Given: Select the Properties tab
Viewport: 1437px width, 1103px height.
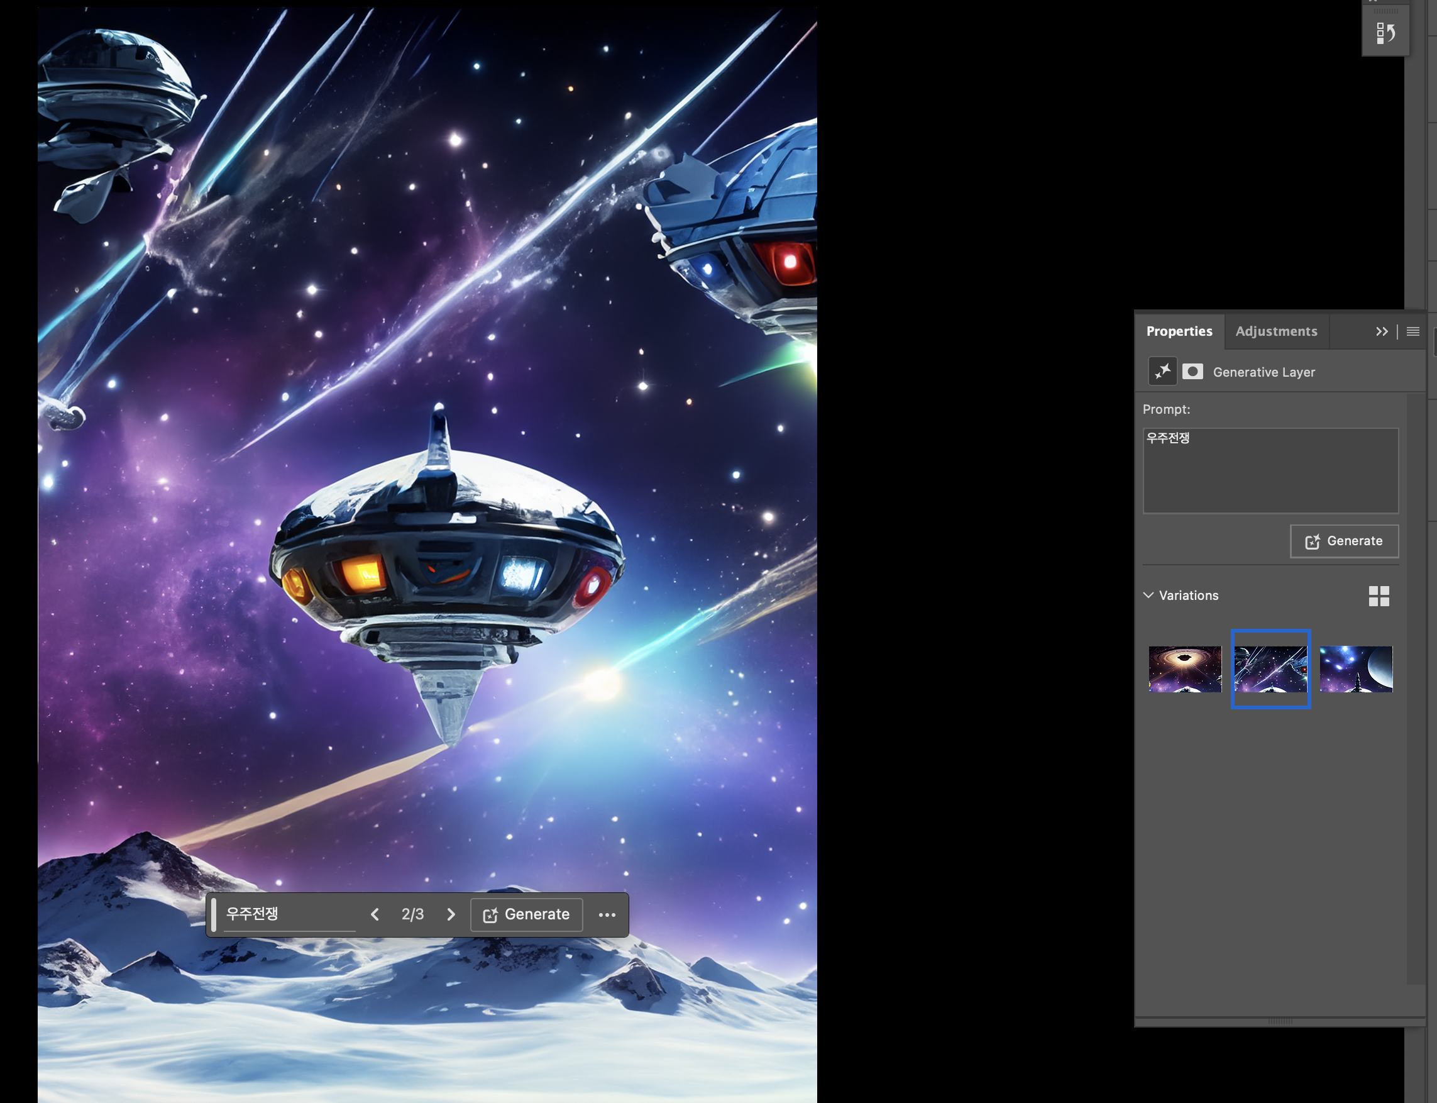Looking at the screenshot, I should 1179,331.
